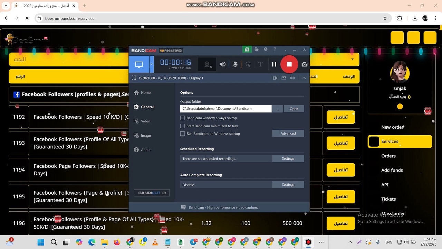This screenshot has width=442, height=249.
Task: Click the UNREGISTERED badge
Action: coord(171,51)
